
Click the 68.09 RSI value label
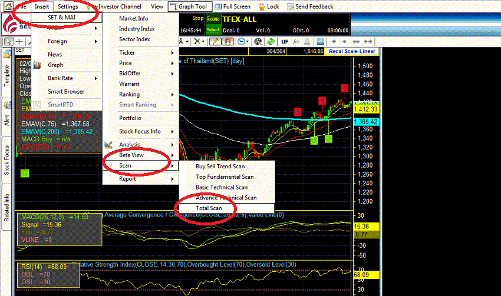click(366, 275)
